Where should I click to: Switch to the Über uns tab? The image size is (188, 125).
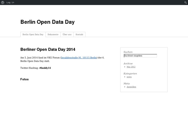click(67, 34)
